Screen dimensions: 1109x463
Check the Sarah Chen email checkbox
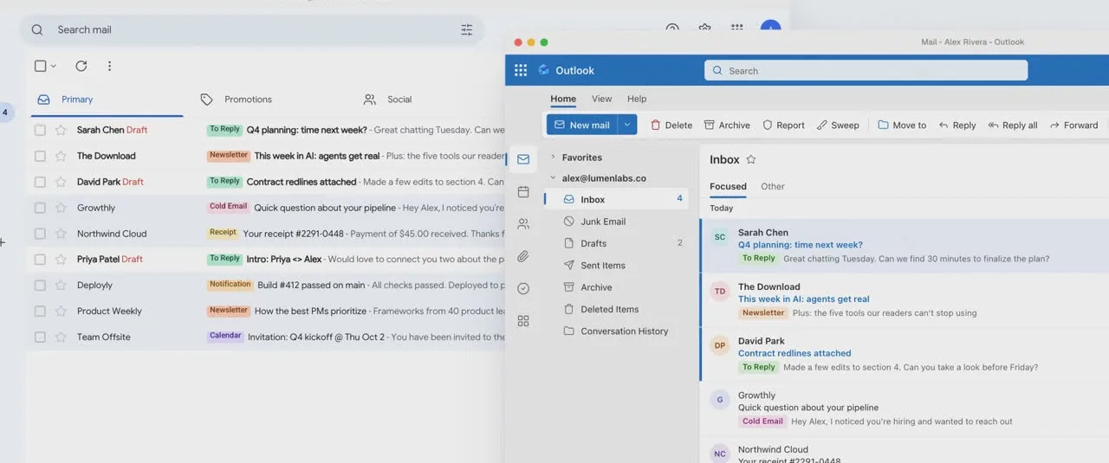point(40,130)
